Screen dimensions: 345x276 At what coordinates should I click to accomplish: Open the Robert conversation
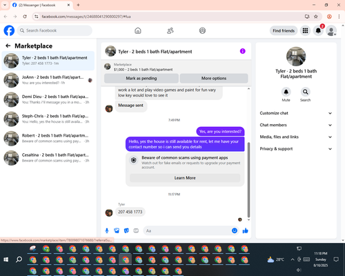[x=48, y=138]
